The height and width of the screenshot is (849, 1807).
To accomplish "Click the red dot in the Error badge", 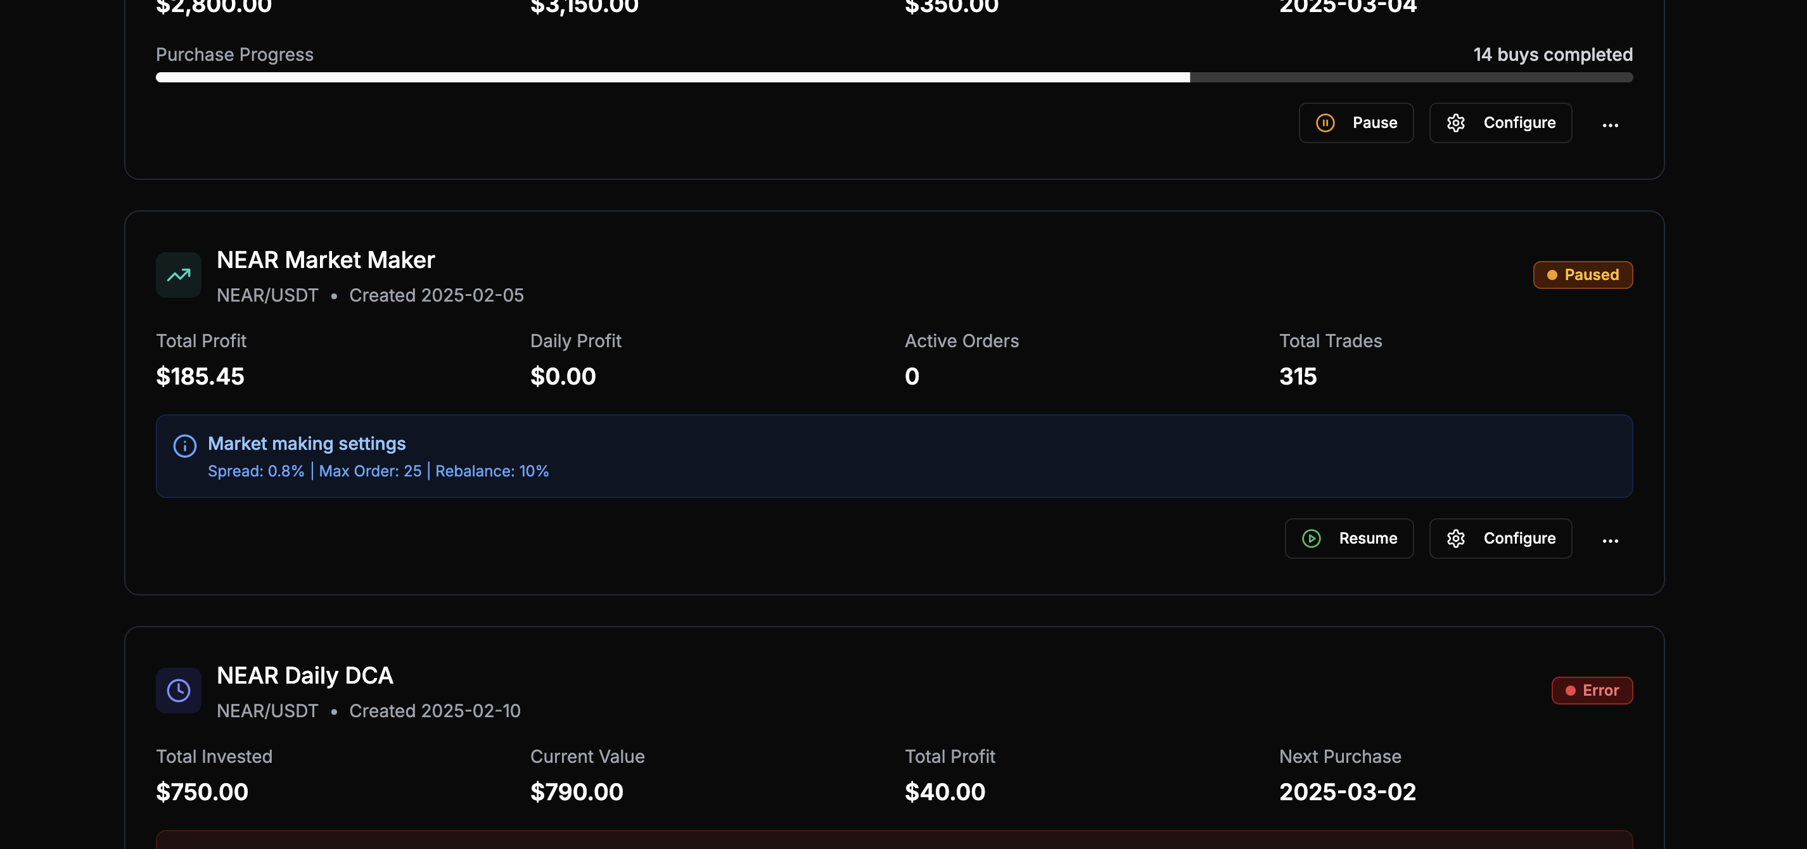I will [x=1570, y=691].
